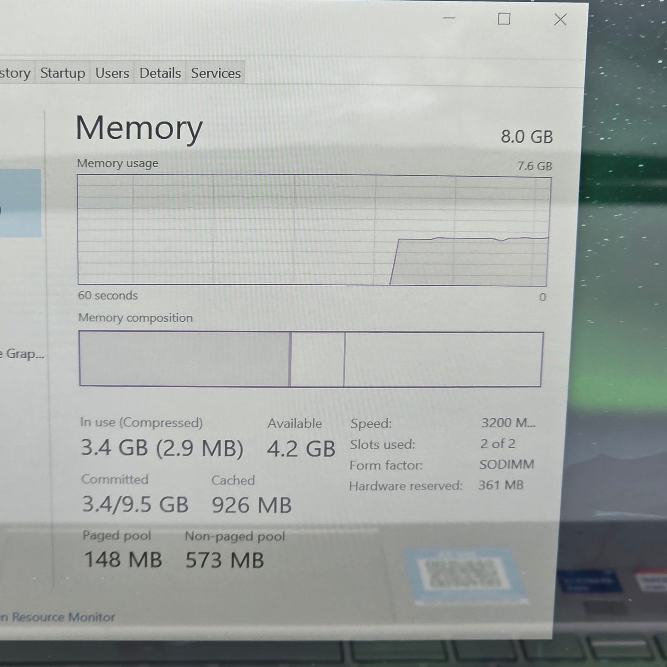The image size is (667, 667).
Task: Click the Cached 926 MB value
Action: pyautogui.click(x=252, y=505)
